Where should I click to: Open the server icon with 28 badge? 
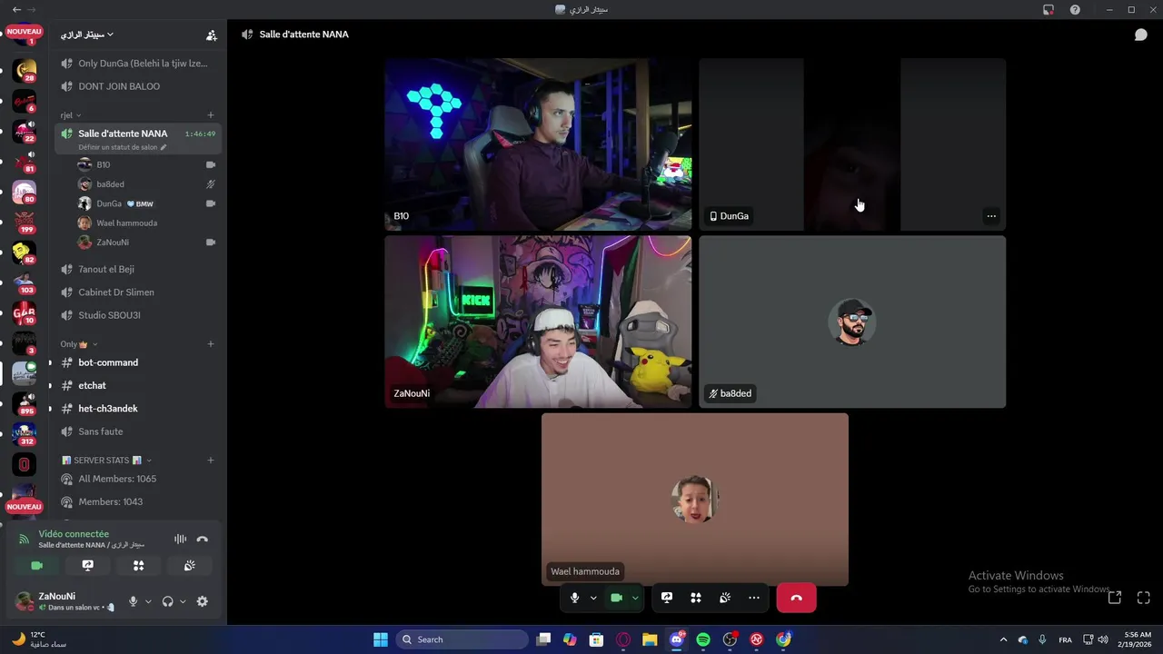coord(25,71)
